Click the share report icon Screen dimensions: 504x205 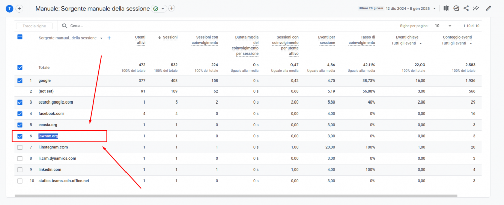[x=466, y=8]
